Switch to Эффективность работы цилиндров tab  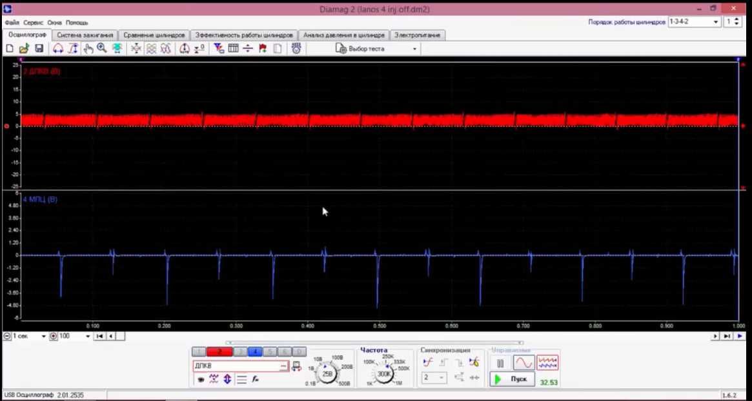point(243,35)
